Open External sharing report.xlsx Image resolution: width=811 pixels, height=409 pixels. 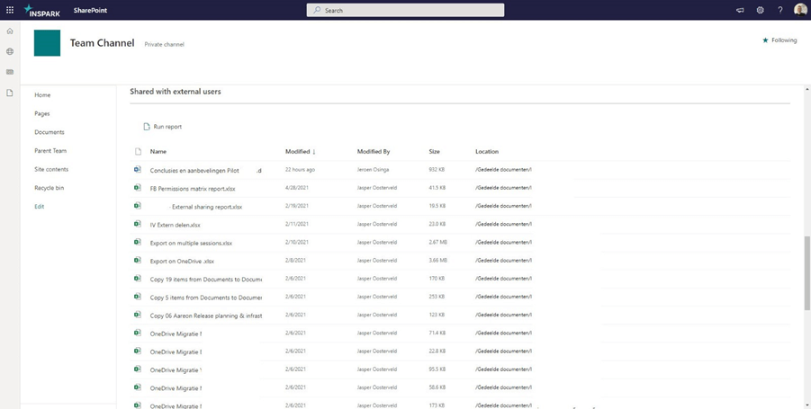[205, 207]
